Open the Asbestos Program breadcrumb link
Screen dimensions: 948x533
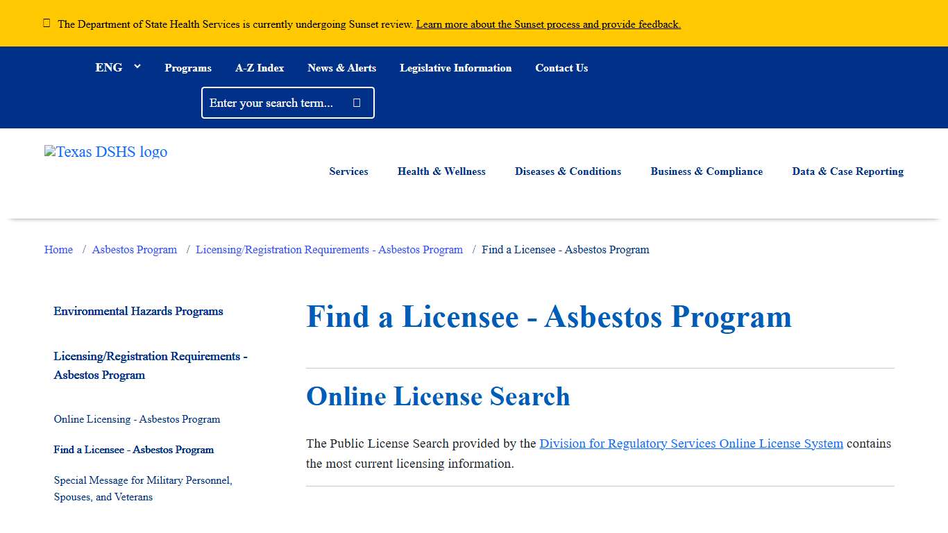pos(134,249)
